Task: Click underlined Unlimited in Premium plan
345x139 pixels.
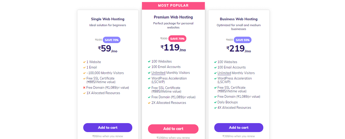Action: [158, 73]
